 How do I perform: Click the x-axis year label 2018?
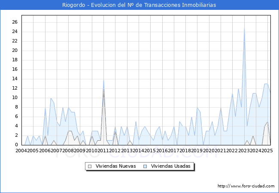click(185, 151)
